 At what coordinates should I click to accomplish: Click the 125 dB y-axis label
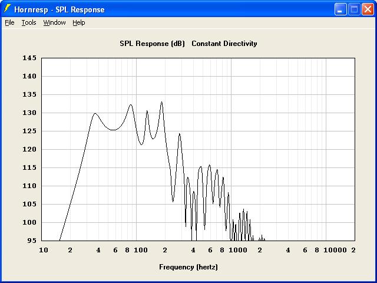click(29, 131)
